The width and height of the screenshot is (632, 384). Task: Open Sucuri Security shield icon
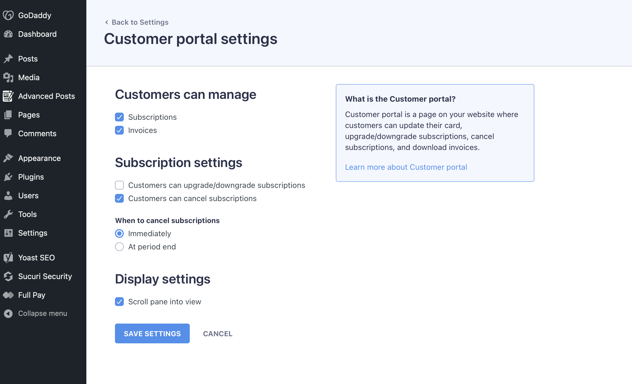tap(8, 276)
